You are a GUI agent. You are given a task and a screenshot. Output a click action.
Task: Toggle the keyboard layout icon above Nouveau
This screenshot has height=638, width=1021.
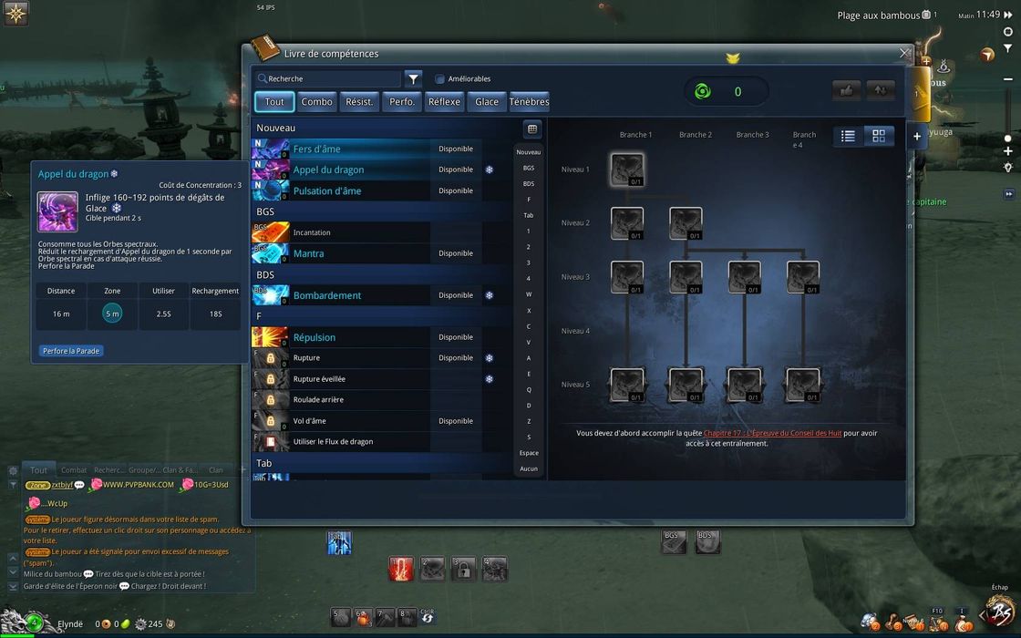(532, 129)
